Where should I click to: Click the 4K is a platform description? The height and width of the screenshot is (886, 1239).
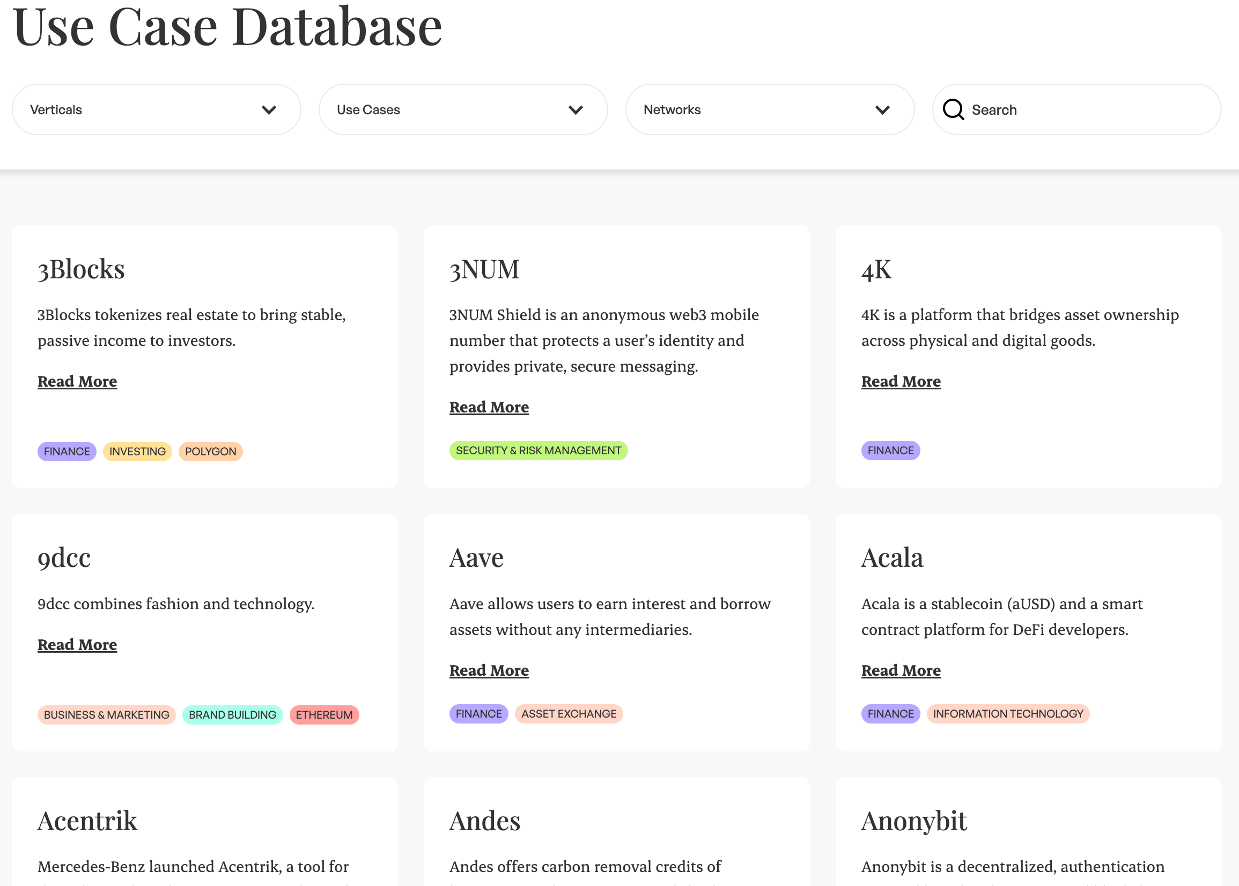click(1020, 328)
